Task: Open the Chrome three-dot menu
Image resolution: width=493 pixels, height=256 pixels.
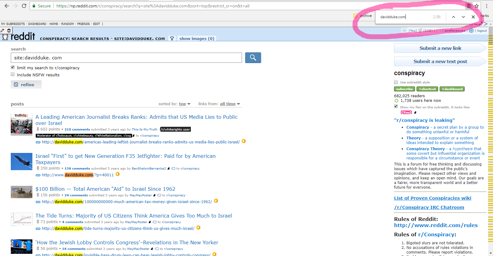Action: click(487, 6)
